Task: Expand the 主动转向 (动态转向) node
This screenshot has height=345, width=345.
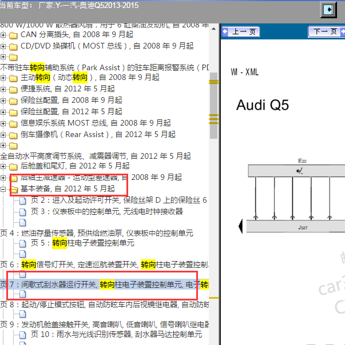Action: 3,78
